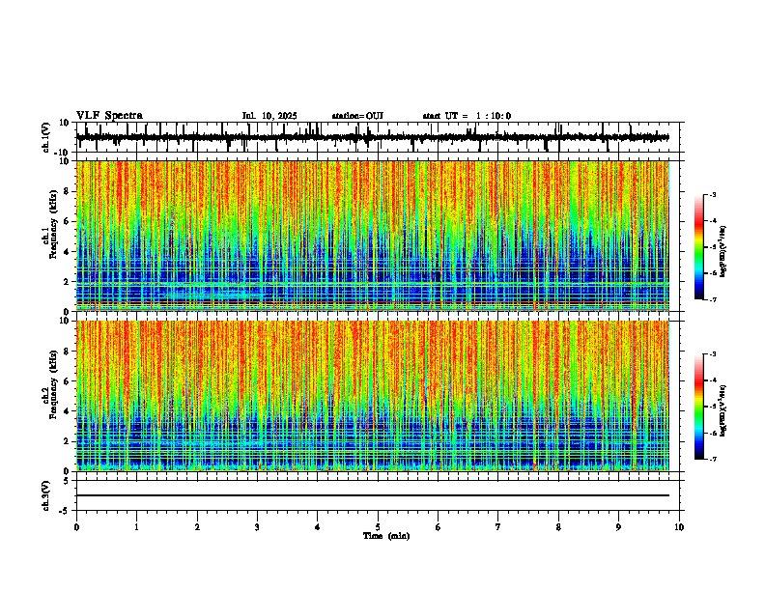Click the ch.1 color bar 'log(PSD)' unit label

pyautogui.click(x=722, y=251)
